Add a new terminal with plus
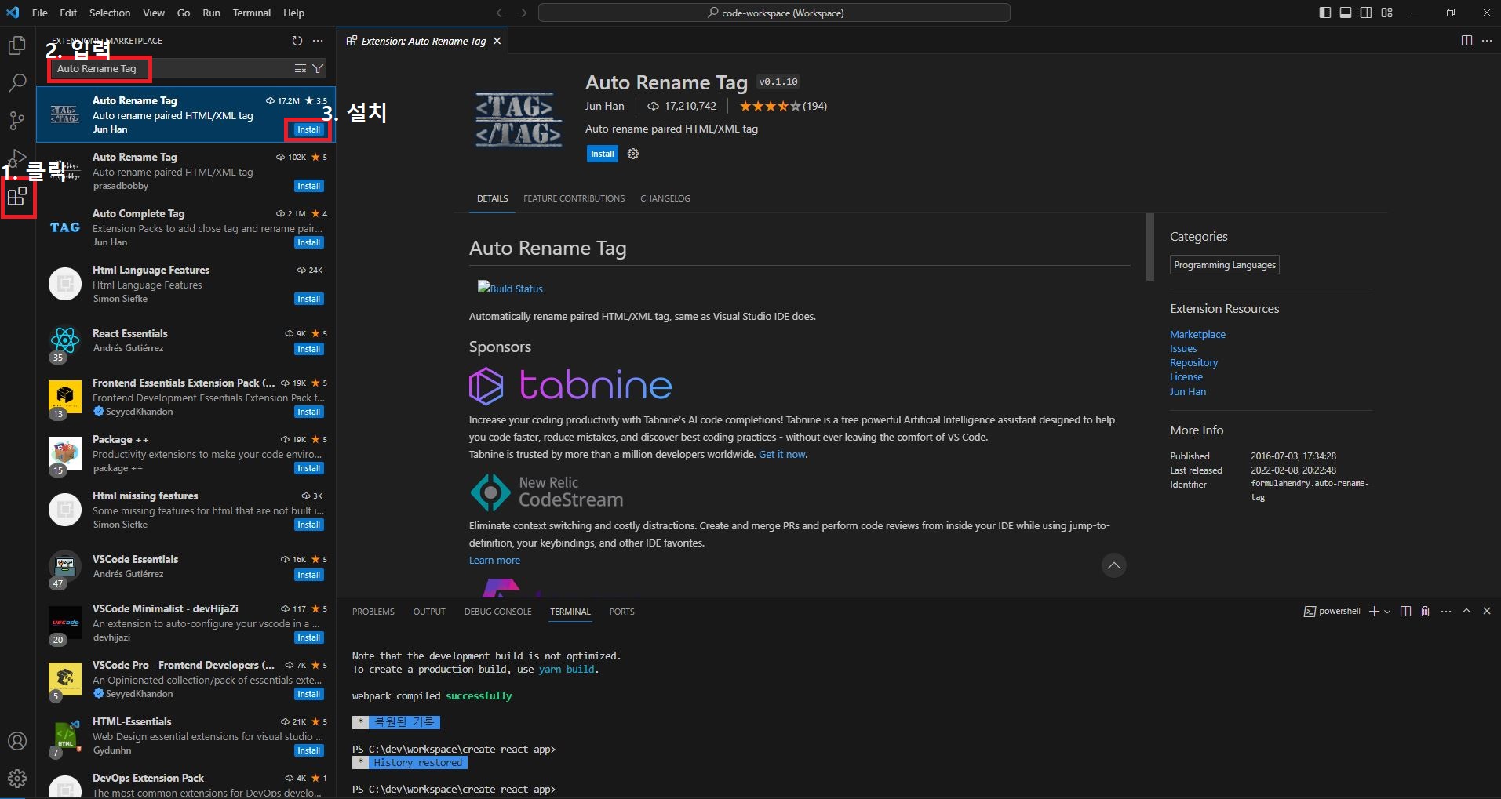The height and width of the screenshot is (799, 1501). 1374,611
